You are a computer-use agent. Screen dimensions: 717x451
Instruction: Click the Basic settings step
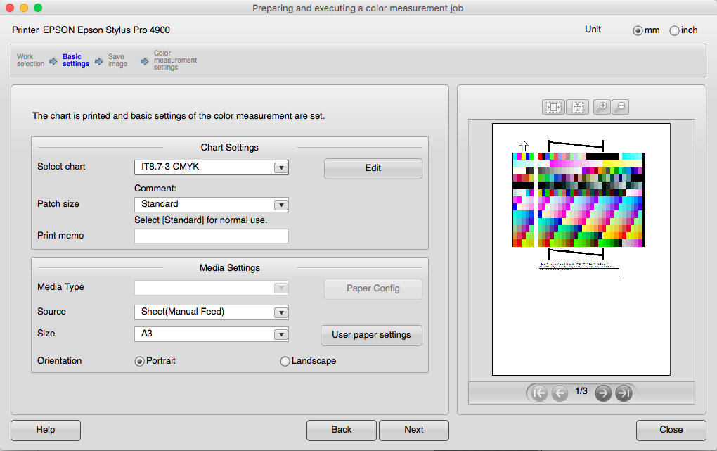(x=76, y=60)
